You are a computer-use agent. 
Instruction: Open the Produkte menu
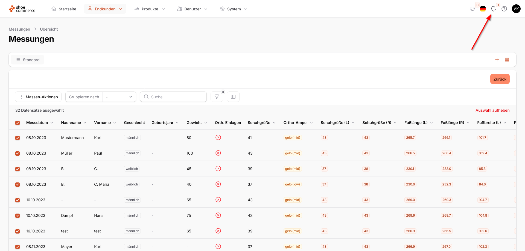150,9
